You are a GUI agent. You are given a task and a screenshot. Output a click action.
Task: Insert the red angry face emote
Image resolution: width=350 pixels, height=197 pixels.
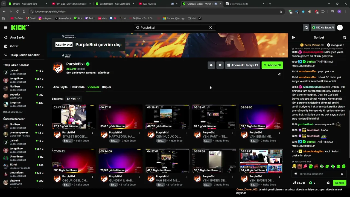click(316, 166)
